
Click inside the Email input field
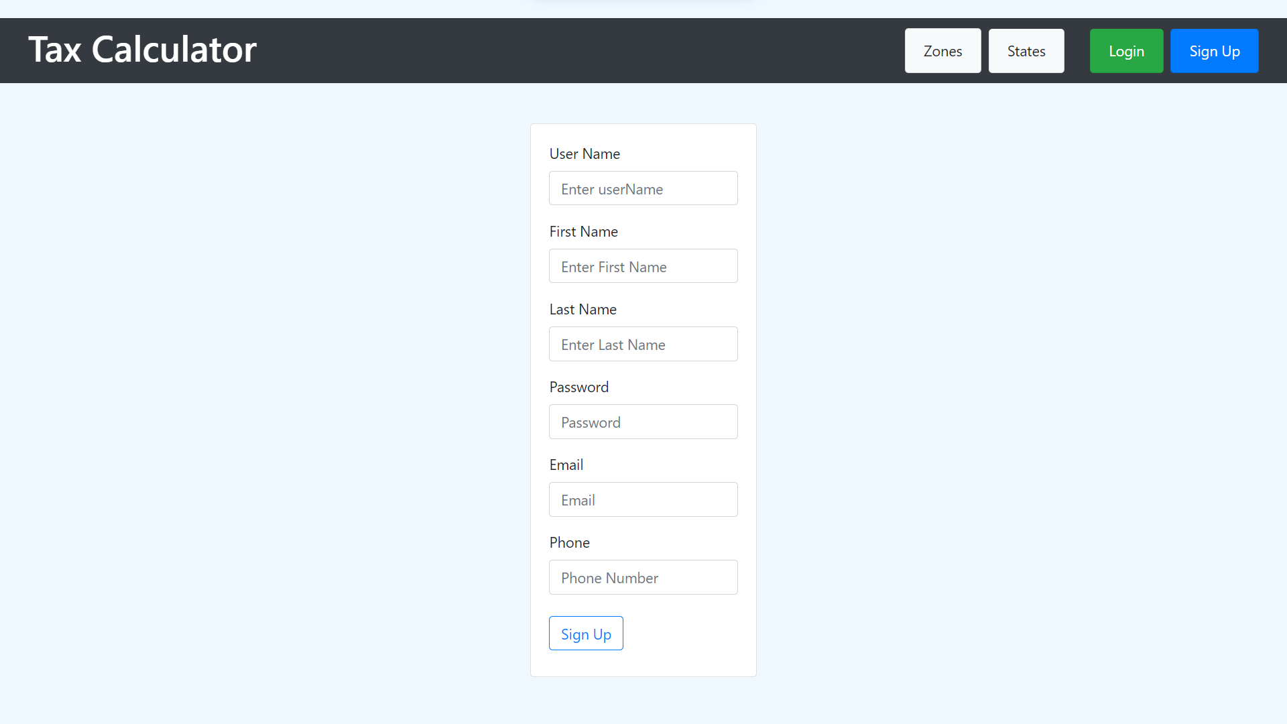643,499
